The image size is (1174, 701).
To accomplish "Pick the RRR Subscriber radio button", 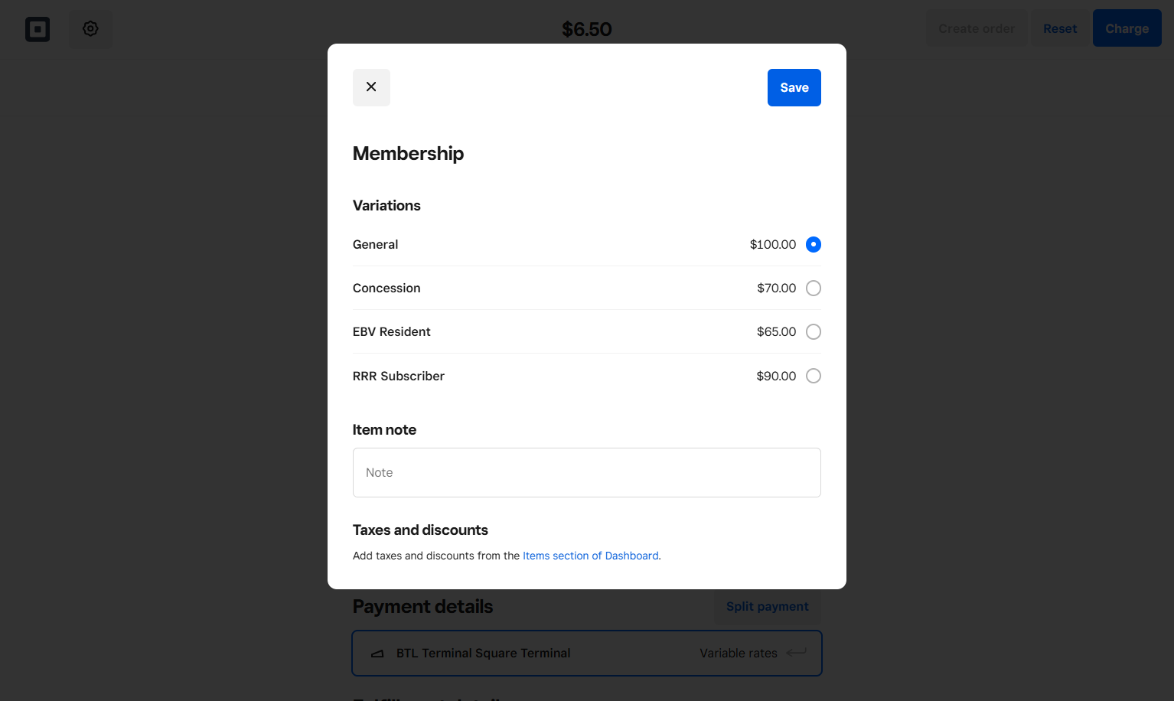I will pos(814,376).
